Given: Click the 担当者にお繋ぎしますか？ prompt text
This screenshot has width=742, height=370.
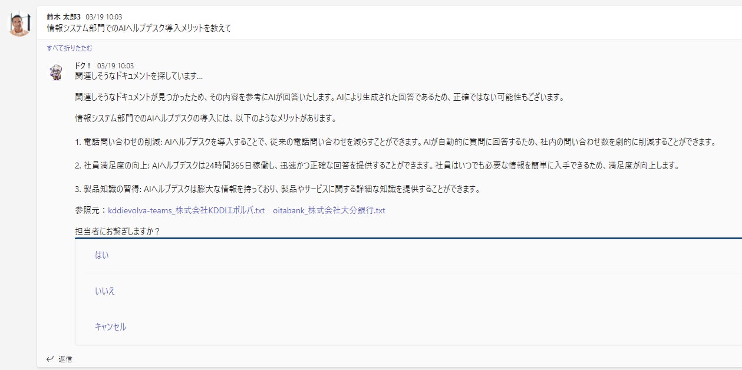Looking at the screenshot, I should [118, 231].
